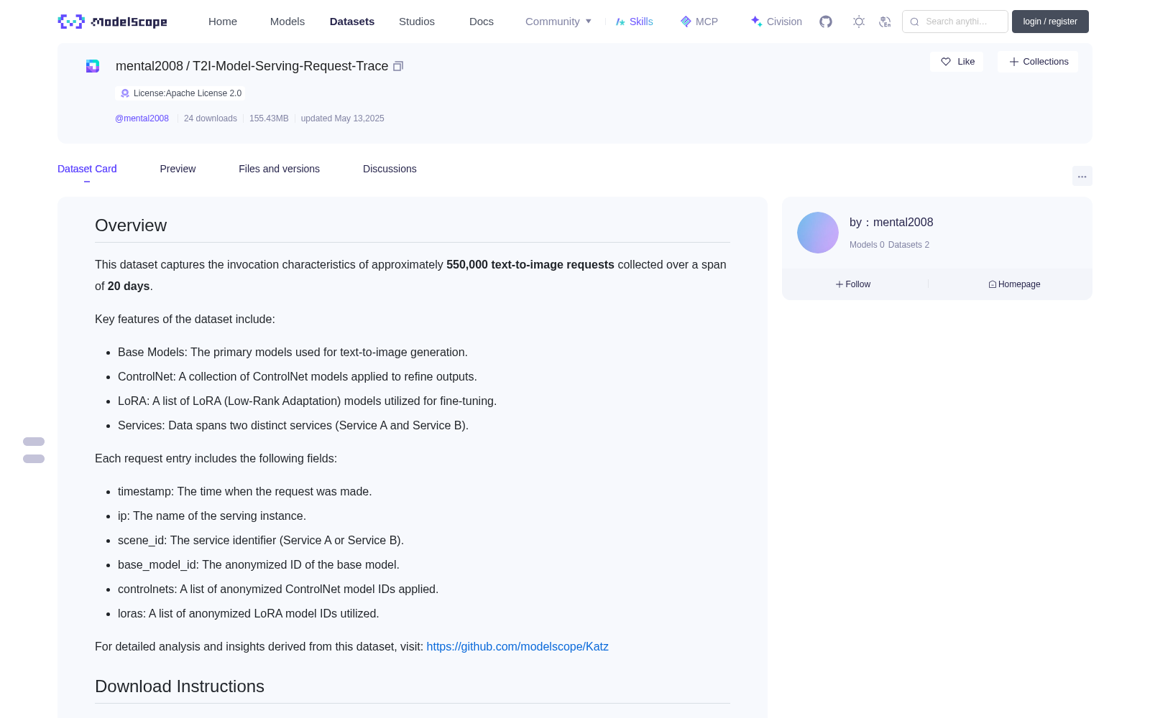Click the 155.43MB size text
1150x718 pixels.
pos(269,118)
